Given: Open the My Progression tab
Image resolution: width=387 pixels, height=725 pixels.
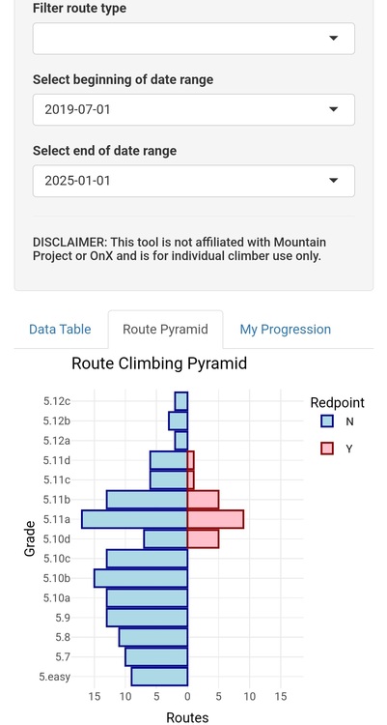Looking at the screenshot, I should pyautogui.click(x=285, y=330).
